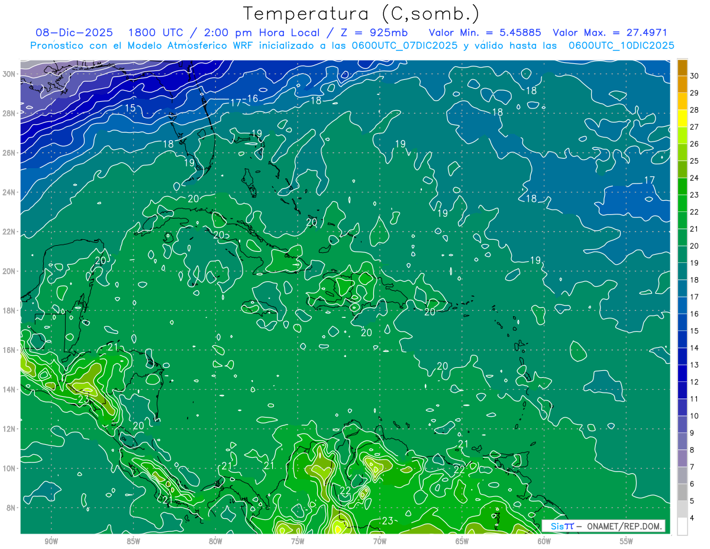Click the '28N' latitude axis label
Image resolution: width=710 pixels, height=549 pixels.
[9, 113]
